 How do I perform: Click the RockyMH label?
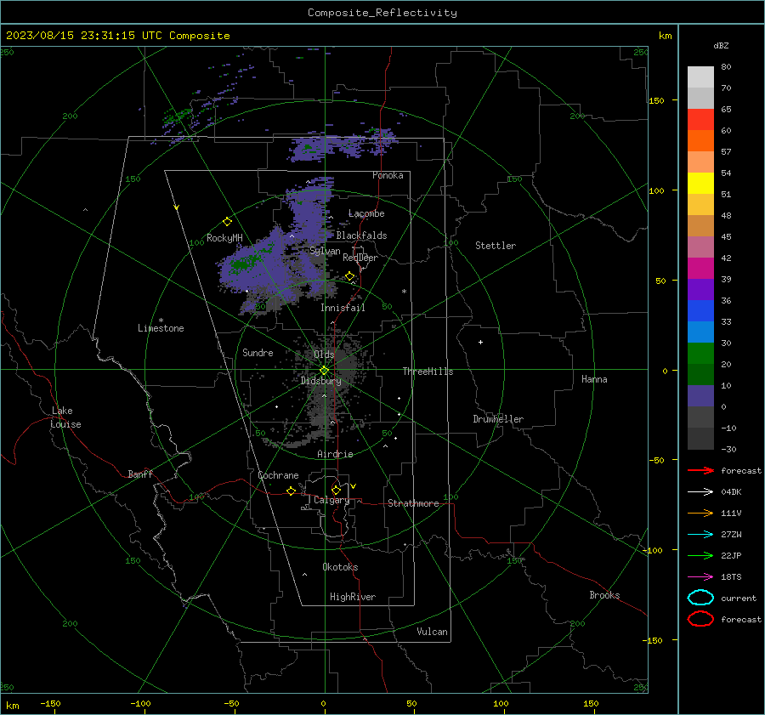224,238
